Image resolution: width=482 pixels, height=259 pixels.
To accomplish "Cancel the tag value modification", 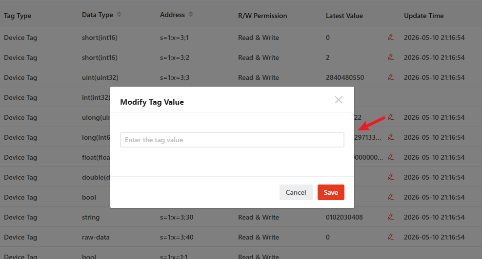I will (296, 192).
